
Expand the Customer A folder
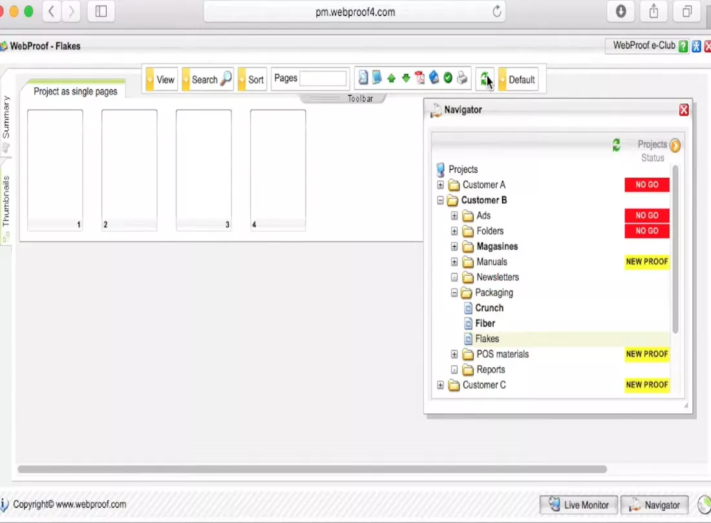click(x=440, y=185)
